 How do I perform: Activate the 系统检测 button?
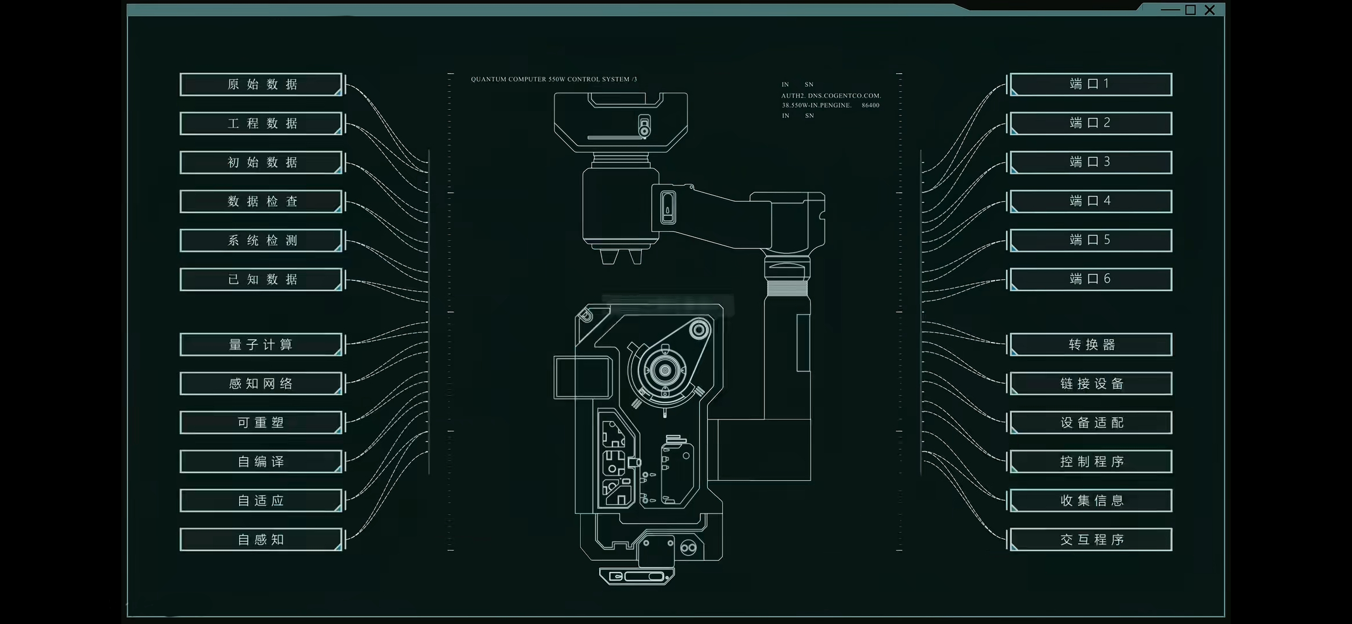[x=261, y=240]
